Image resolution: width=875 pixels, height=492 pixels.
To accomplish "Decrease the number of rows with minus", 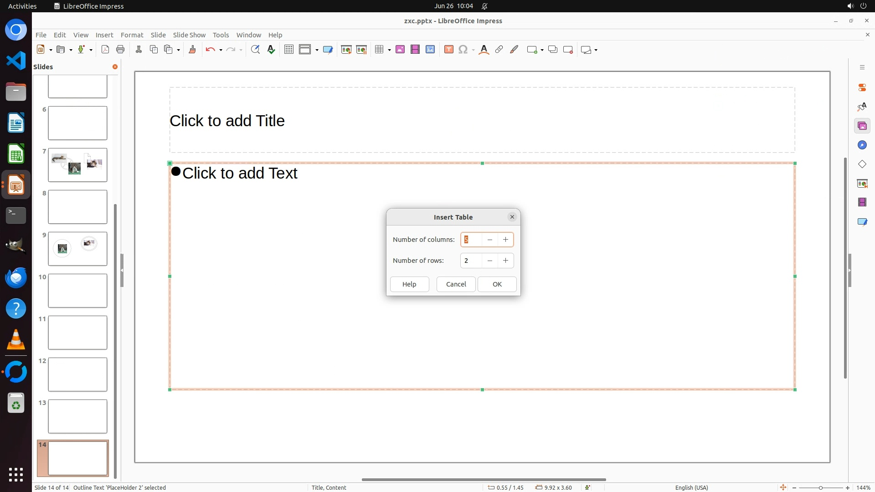I will point(489,261).
